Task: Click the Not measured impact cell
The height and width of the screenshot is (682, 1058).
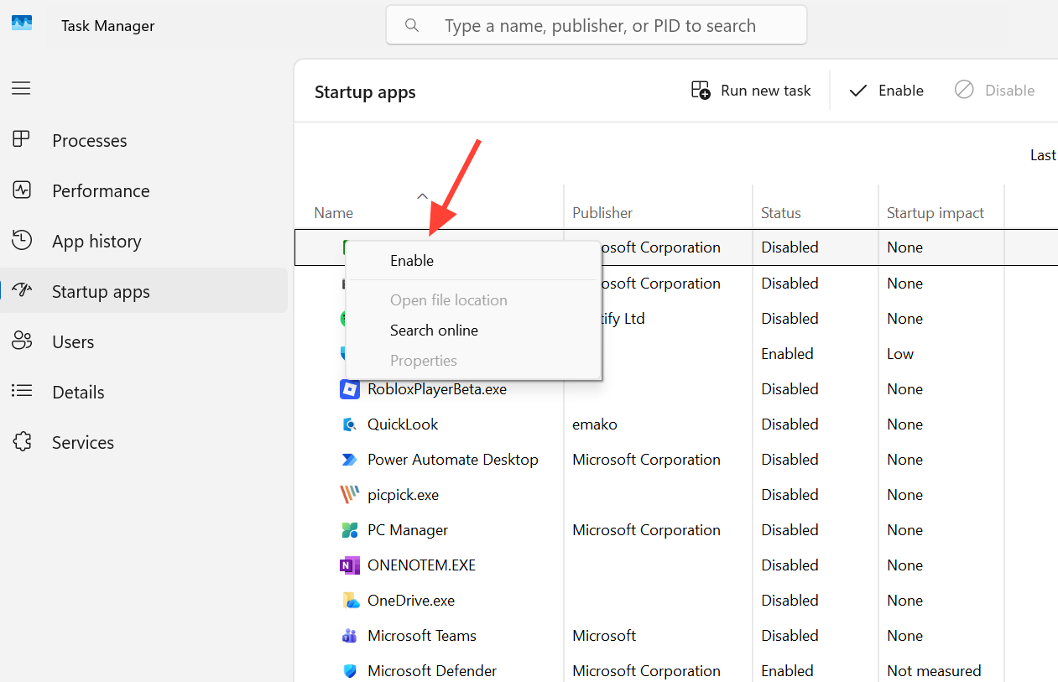Action: tap(934, 671)
